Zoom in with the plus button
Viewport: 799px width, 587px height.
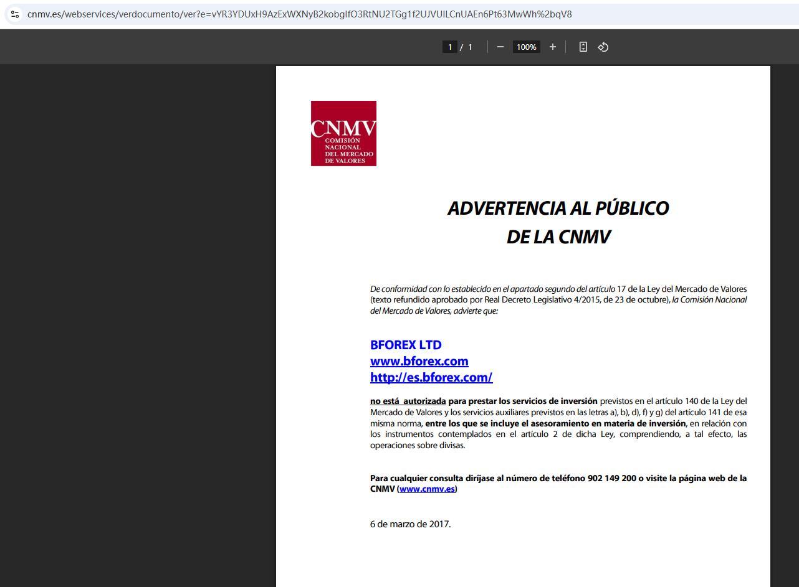pos(552,47)
